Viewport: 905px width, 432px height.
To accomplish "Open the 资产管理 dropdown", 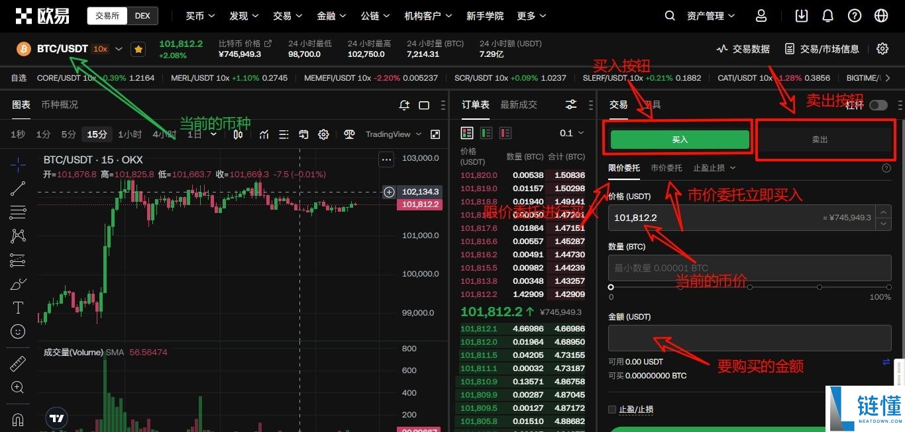I will click(x=711, y=16).
